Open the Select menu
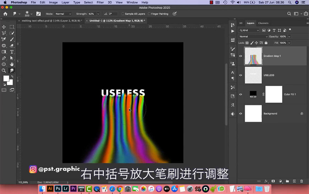The width and height of the screenshot is (309, 194). click(x=88, y=2)
